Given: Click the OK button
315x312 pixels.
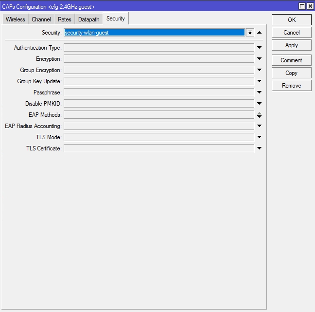Looking at the screenshot, I should coord(292,20).
